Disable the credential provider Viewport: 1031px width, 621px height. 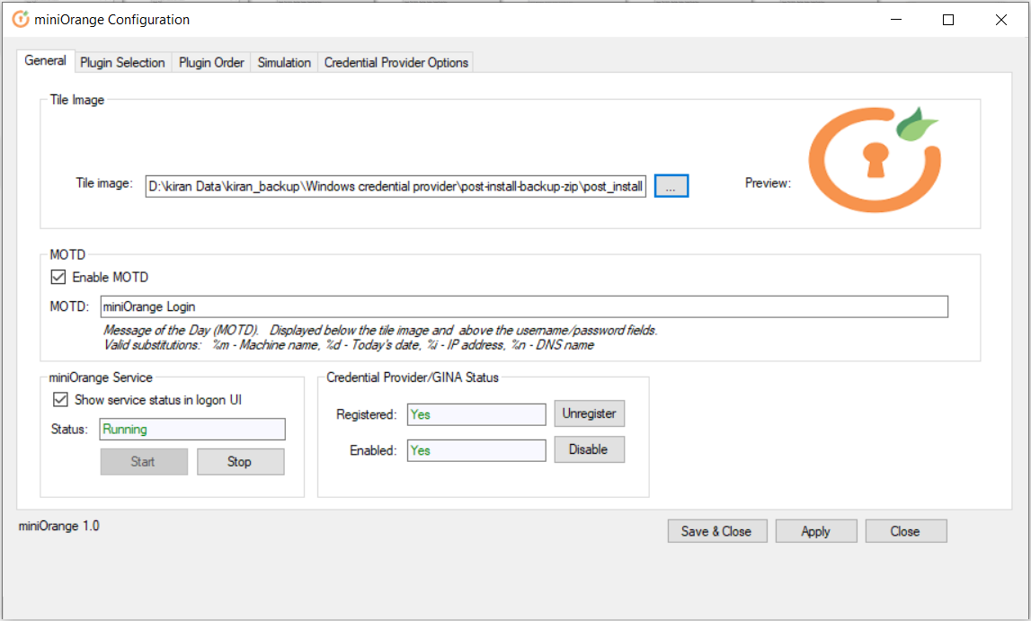click(589, 449)
